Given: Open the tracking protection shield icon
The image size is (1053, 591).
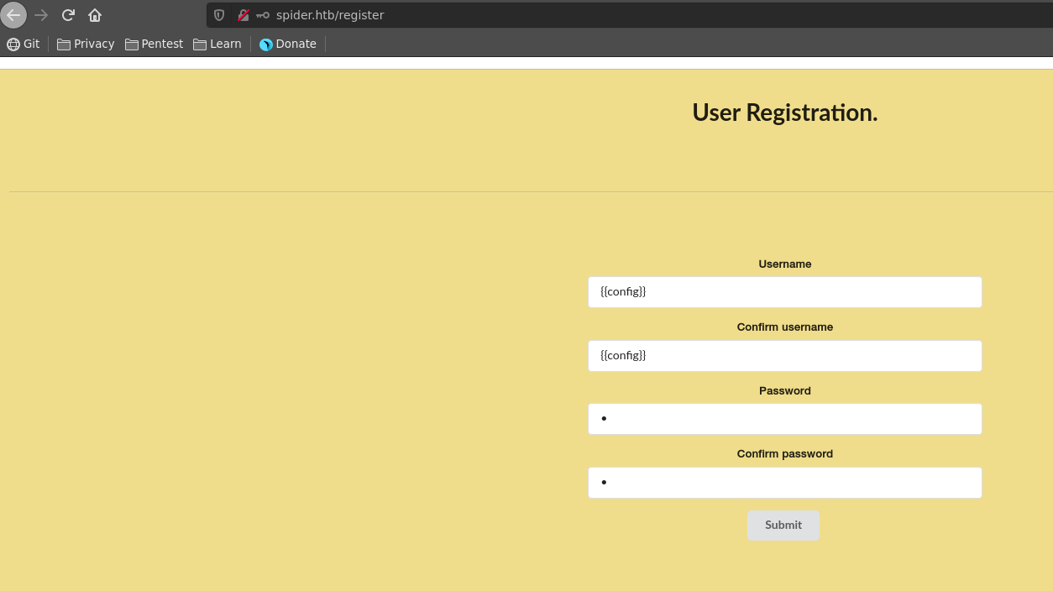Looking at the screenshot, I should point(219,15).
